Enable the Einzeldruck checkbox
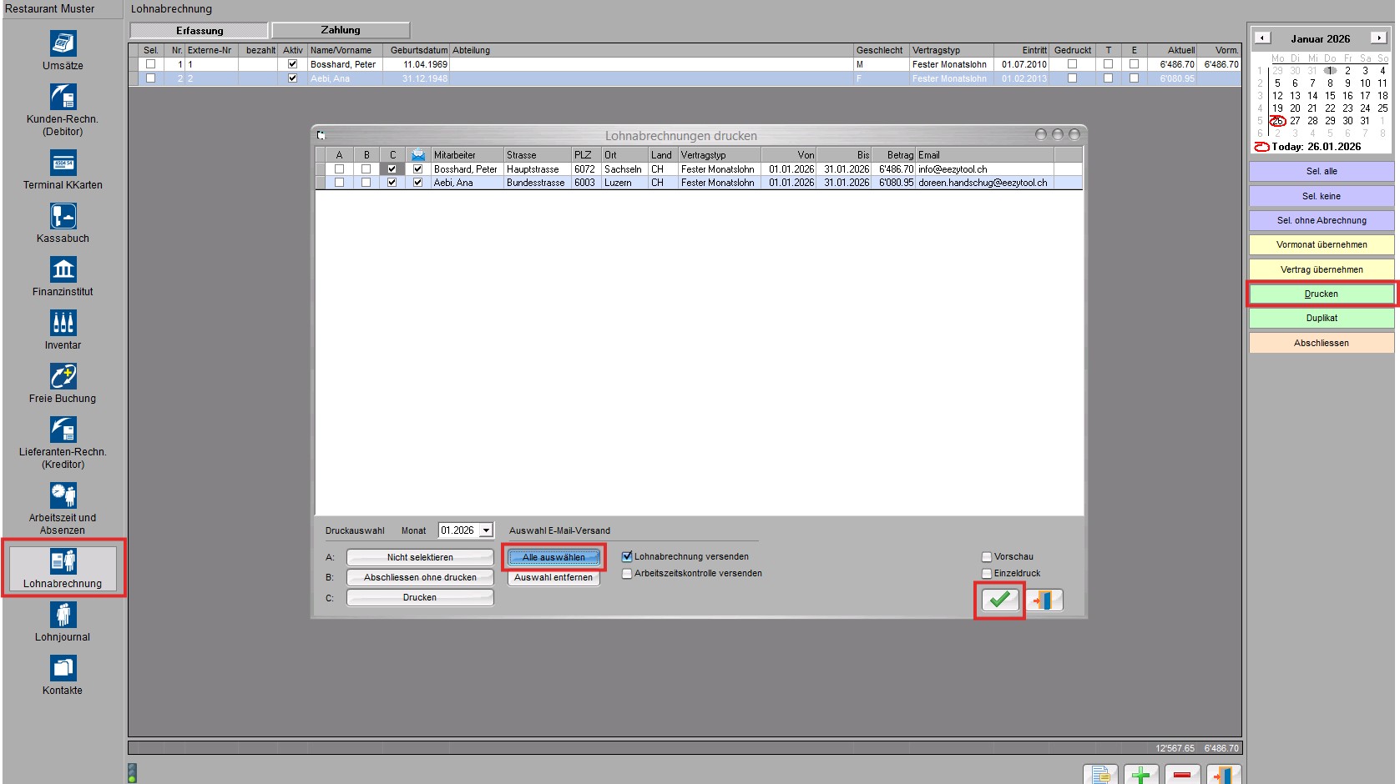The height and width of the screenshot is (784, 1400). click(987, 574)
